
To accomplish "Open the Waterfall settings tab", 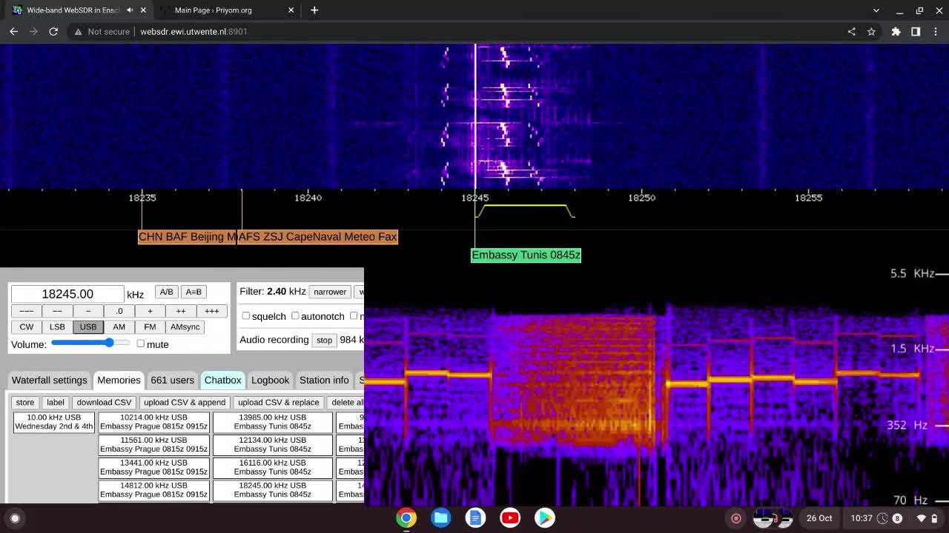I will (49, 380).
